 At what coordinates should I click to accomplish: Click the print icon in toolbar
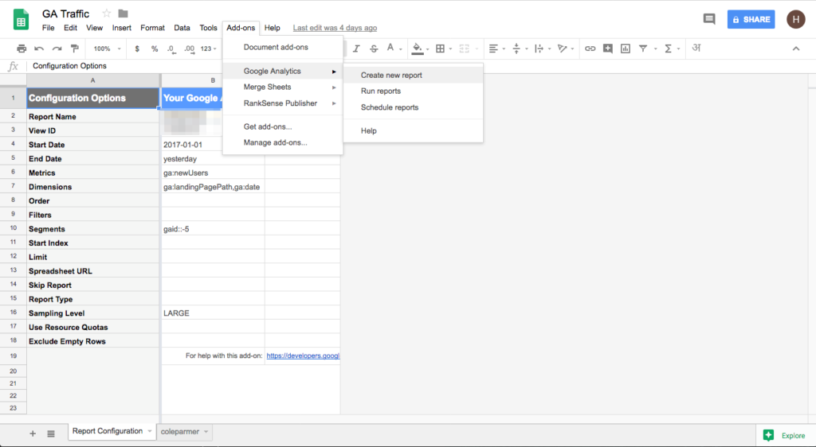point(22,49)
